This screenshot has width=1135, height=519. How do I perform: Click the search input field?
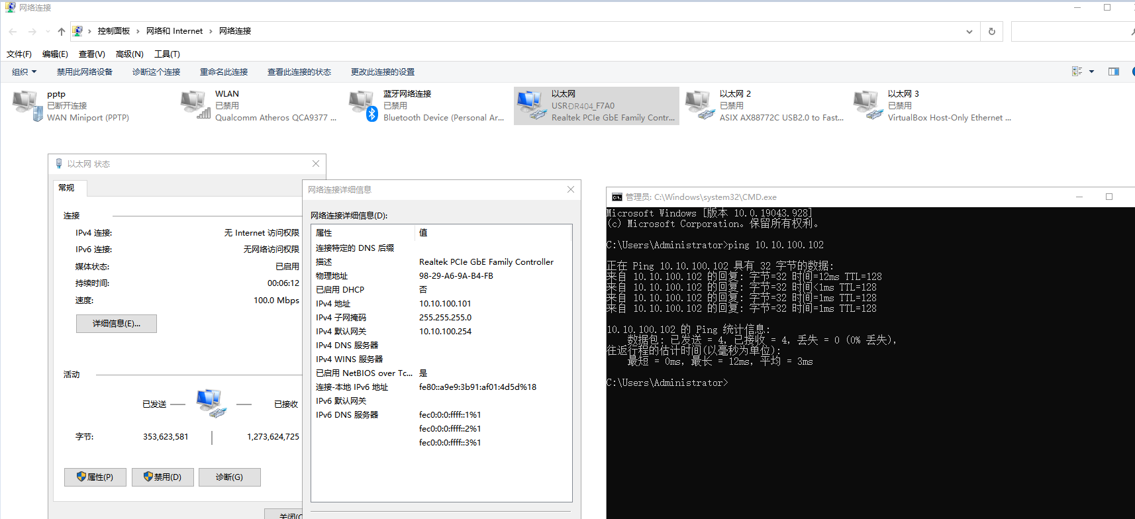click(x=1069, y=31)
